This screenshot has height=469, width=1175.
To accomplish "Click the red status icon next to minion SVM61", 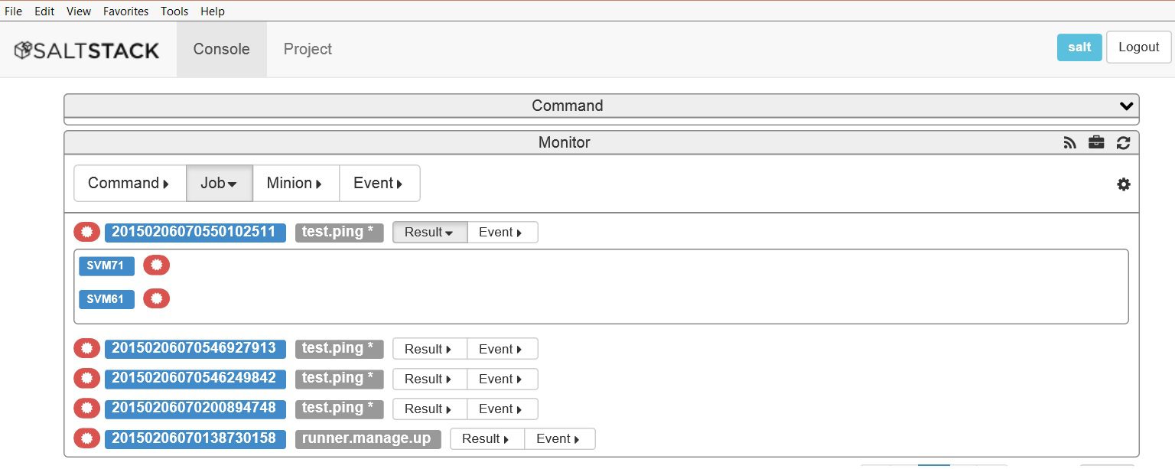I will click(x=156, y=298).
